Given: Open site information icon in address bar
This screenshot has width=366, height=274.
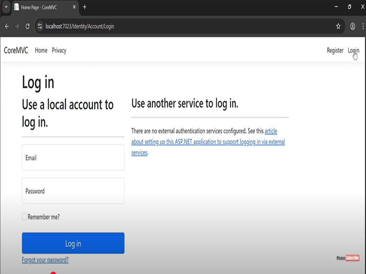Looking at the screenshot, I should click(x=40, y=26).
